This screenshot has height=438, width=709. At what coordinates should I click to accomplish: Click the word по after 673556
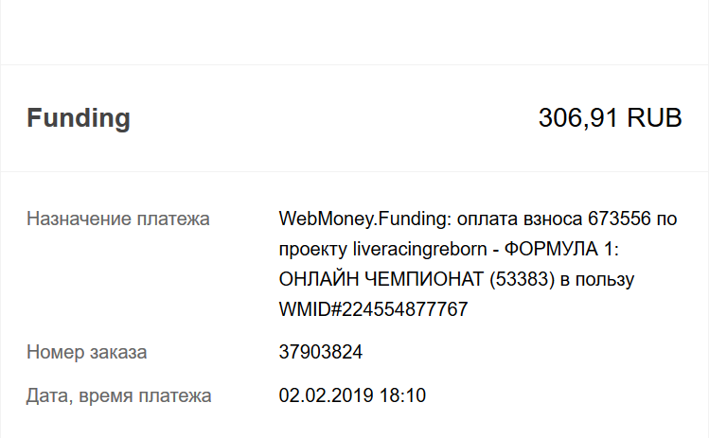667,219
